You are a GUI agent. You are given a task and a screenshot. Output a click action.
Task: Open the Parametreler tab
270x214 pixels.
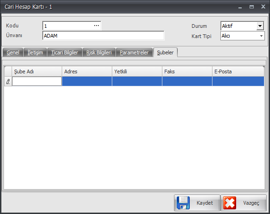tap(134, 52)
